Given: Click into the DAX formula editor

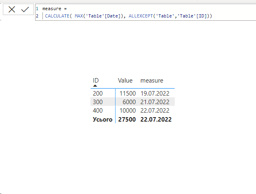Looking at the screenshot, I should point(145,12).
